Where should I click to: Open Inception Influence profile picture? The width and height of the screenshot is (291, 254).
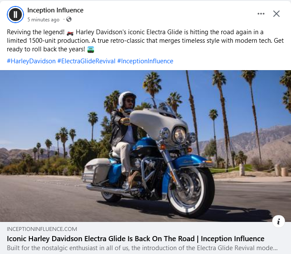click(15, 15)
